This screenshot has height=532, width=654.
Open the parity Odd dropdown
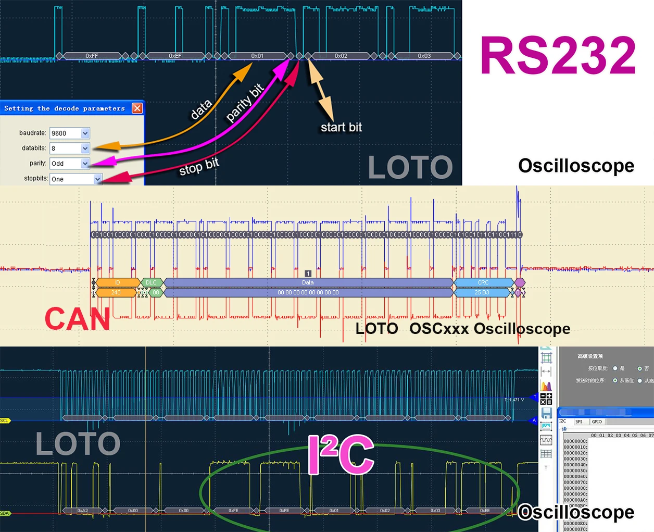click(70, 164)
